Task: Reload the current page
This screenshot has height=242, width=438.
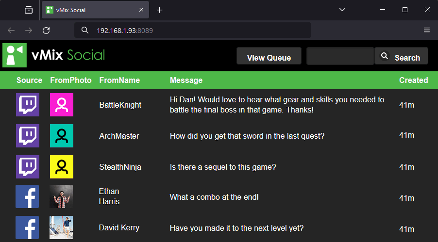Action: click(x=46, y=30)
